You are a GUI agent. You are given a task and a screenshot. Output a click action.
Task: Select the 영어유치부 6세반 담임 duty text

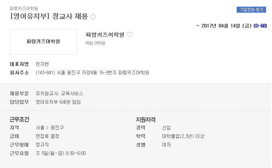coord(58,102)
